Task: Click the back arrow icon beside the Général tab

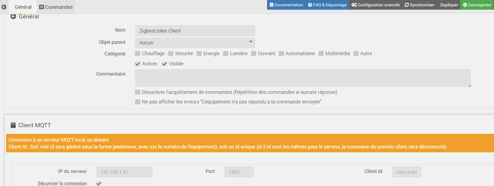Action: click(4, 7)
